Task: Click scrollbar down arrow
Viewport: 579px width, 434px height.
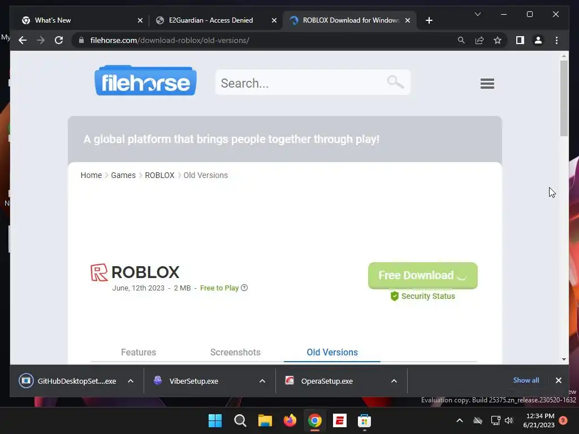Action: [564, 359]
